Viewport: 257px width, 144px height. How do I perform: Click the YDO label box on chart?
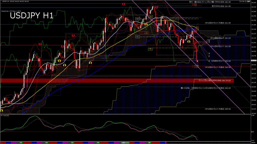pyautogui.click(x=137, y=19)
